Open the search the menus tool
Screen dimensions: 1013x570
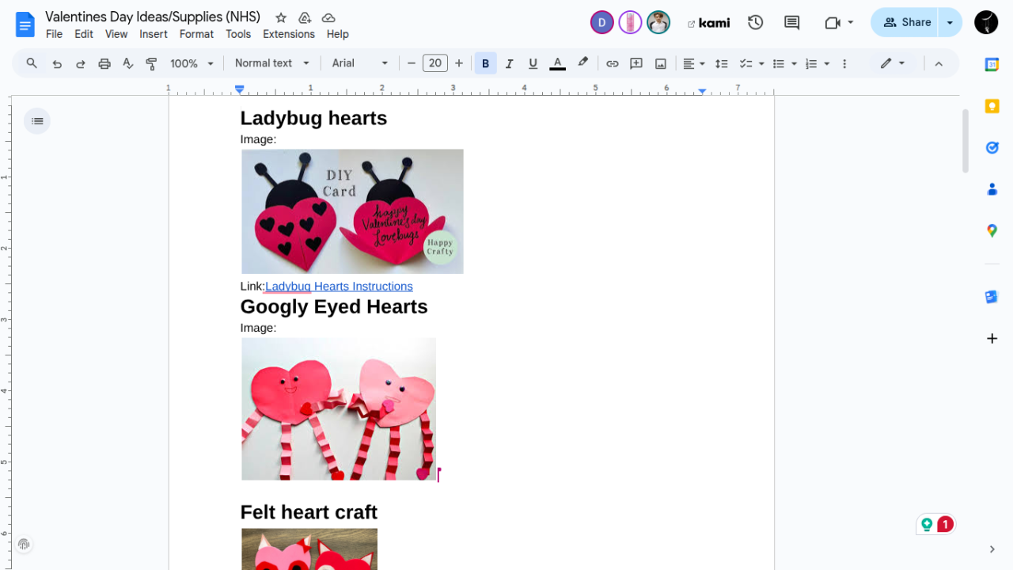[32, 63]
